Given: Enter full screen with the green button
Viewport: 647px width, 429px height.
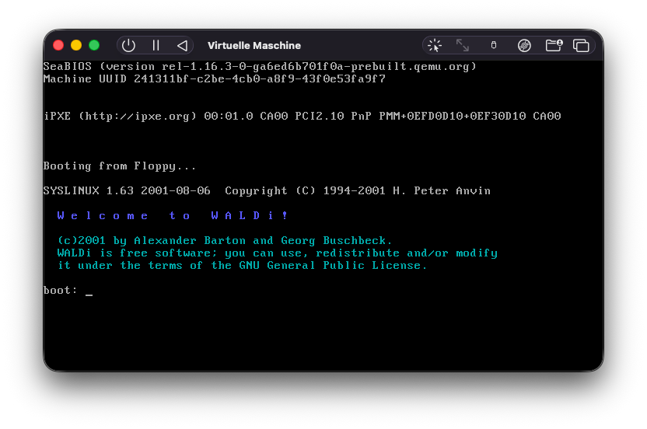Looking at the screenshot, I should point(94,45).
